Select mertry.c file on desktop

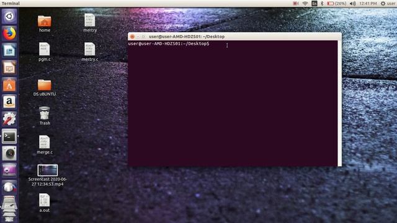click(90, 52)
